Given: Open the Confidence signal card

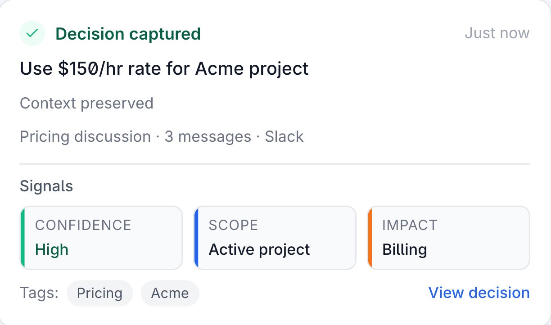Looking at the screenshot, I should coord(102,238).
